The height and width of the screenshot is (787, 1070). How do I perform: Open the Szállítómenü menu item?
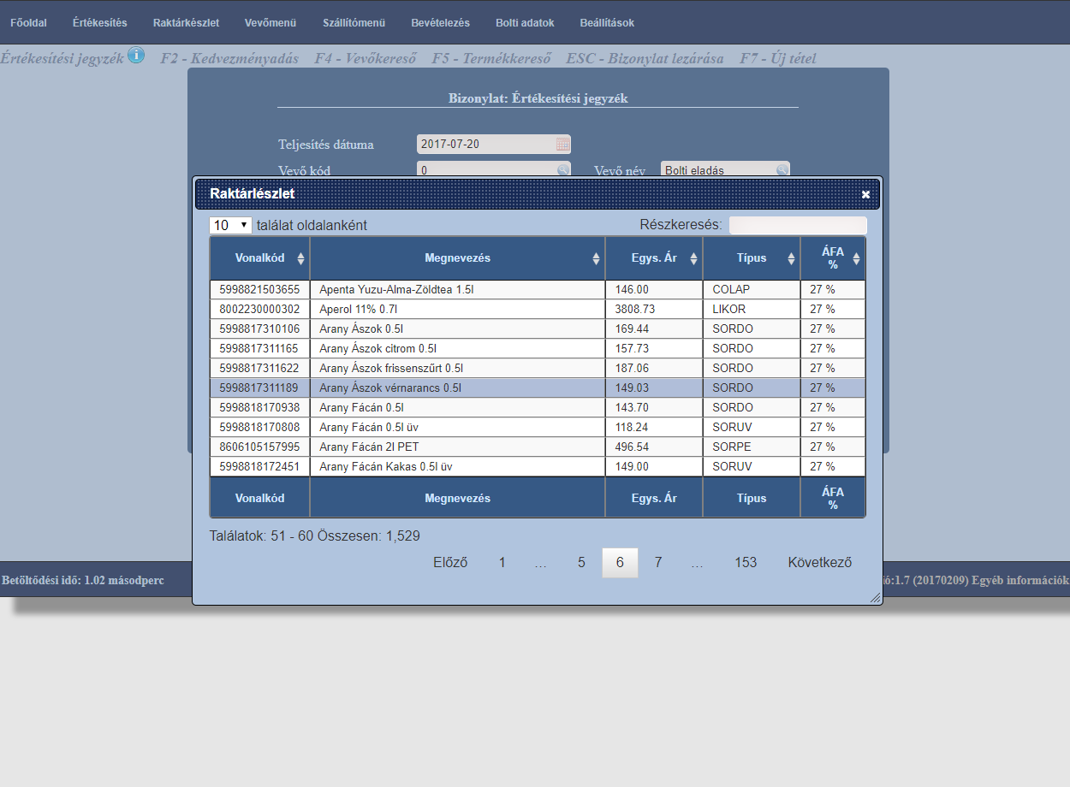[354, 23]
